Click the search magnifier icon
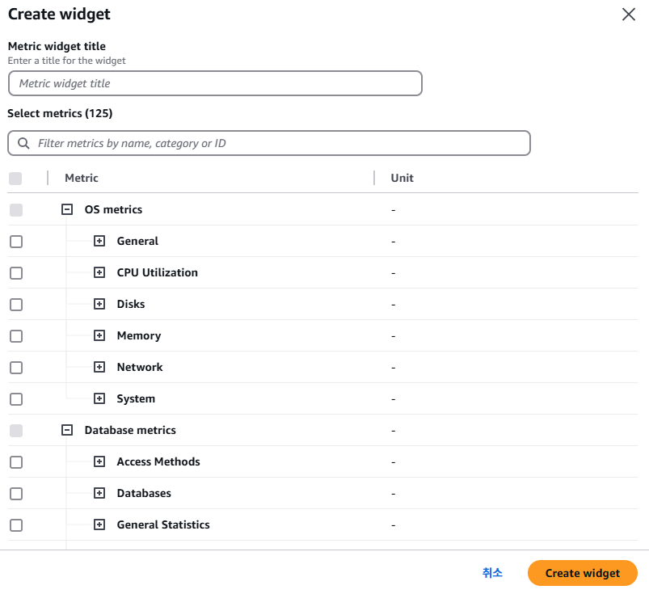 (23, 143)
